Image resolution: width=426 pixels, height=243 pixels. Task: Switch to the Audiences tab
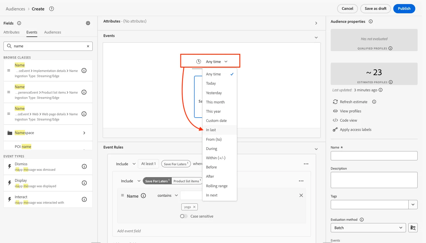53,32
